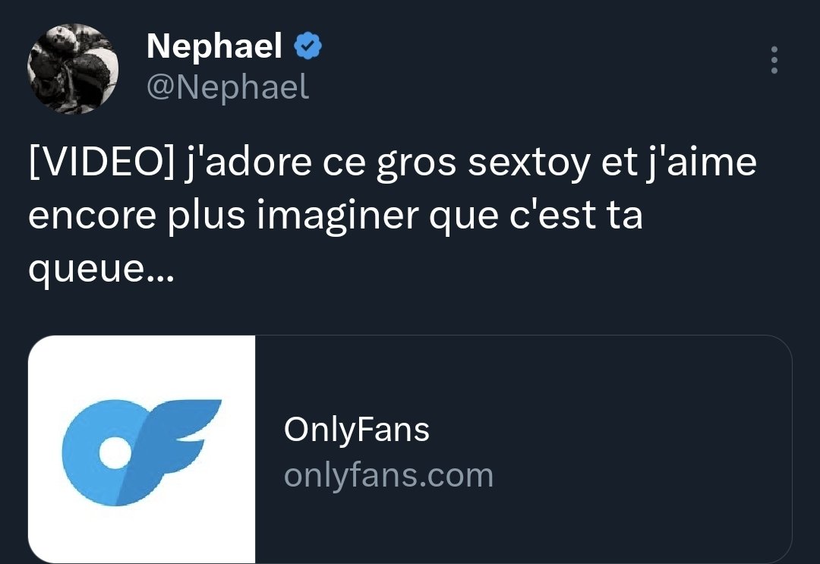This screenshot has width=820, height=564.
Task: Open options via the vertical dots control
Action: (x=774, y=59)
